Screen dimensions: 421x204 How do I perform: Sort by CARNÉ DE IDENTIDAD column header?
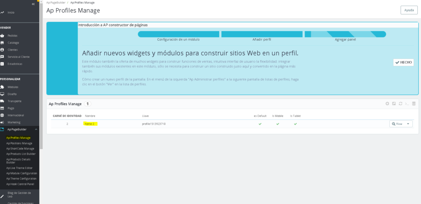[67, 116]
